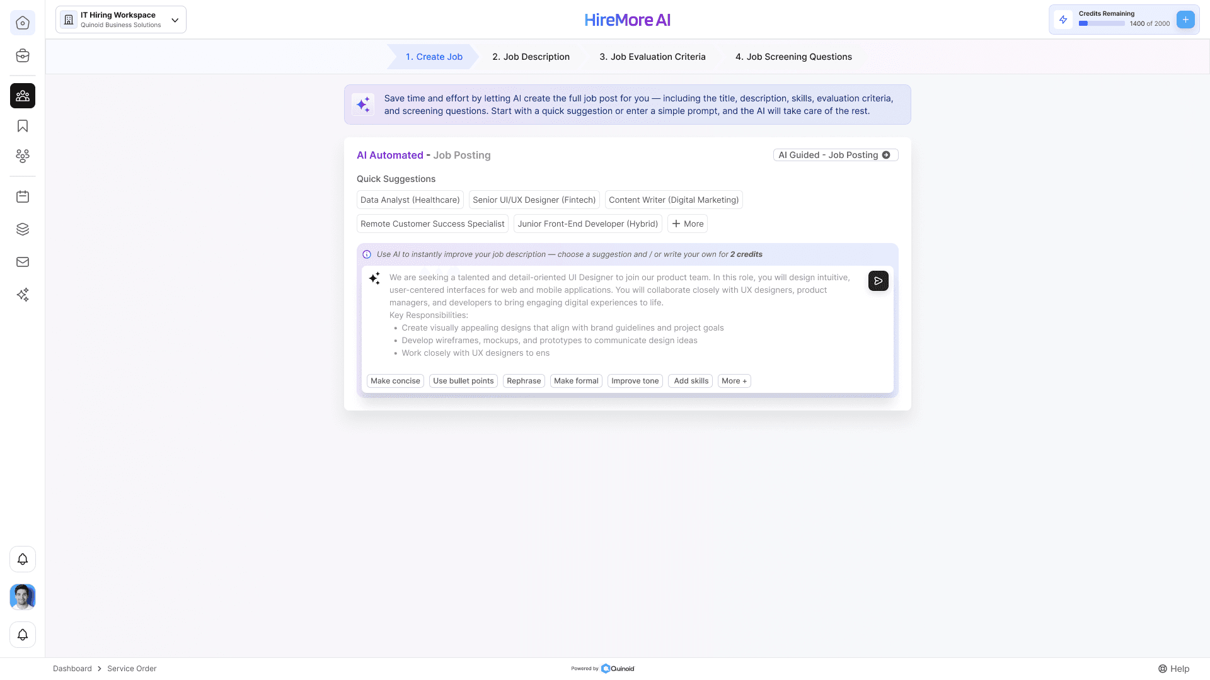The width and height of the screenshot is (1210, 680).
Task: Open the layers stack icon in sidebar
Action: click(23, 229)
